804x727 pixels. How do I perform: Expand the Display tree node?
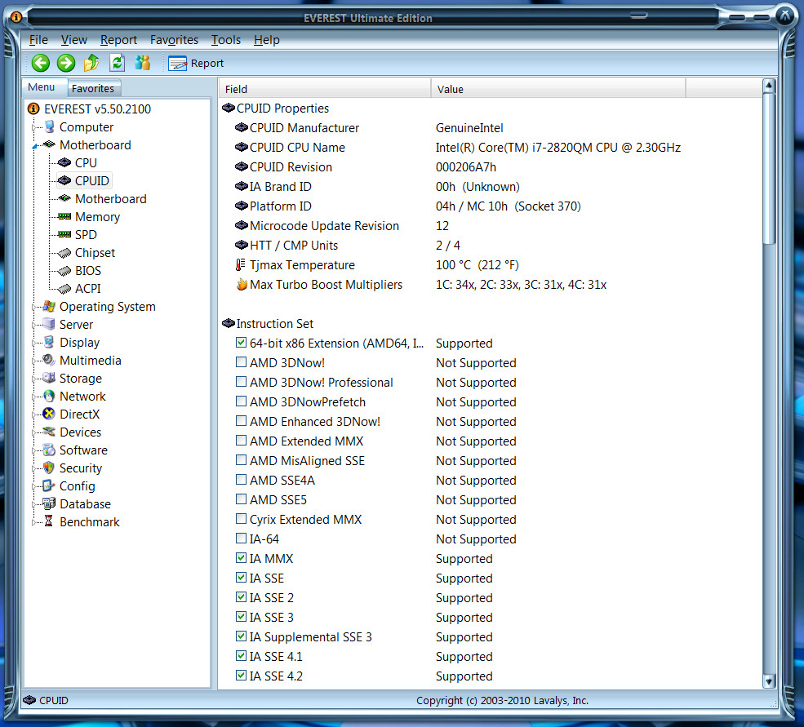pos(34,343)
